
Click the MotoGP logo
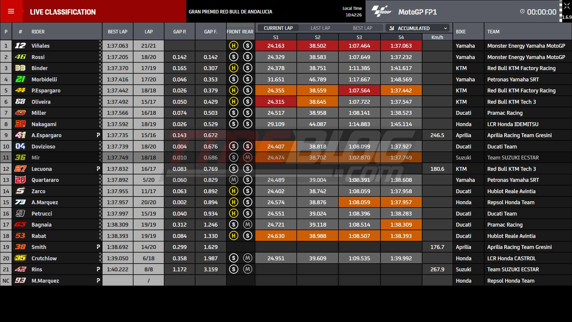[381, 12]
